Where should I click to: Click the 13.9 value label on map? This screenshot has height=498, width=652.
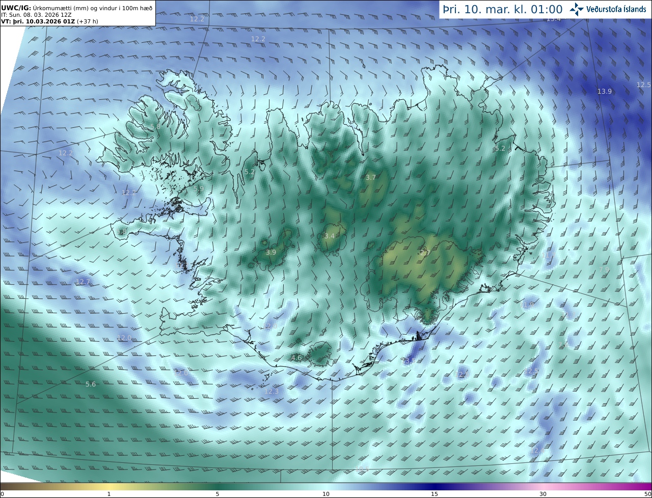point(604,91)
